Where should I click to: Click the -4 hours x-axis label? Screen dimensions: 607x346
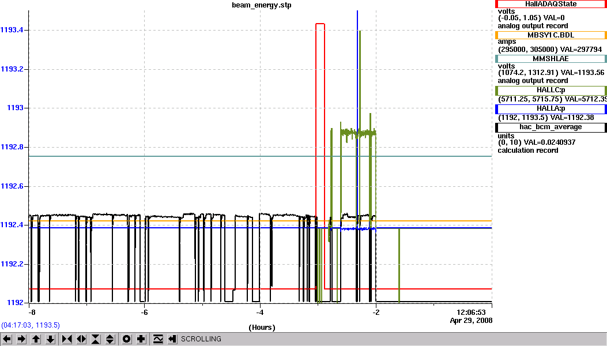(260, 313)
